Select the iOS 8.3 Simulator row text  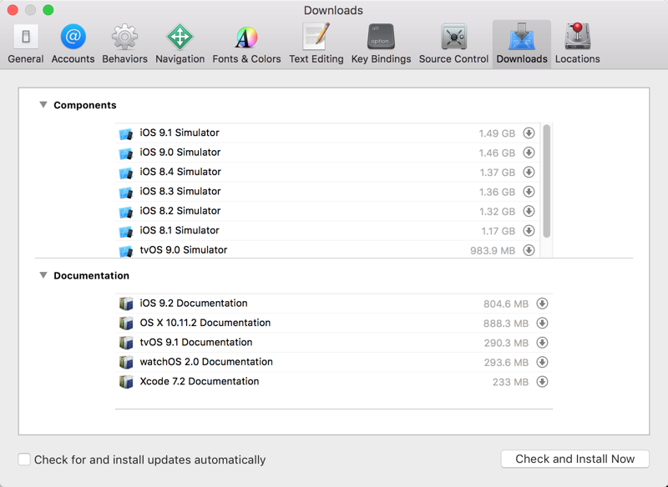(x=180, y=192)
